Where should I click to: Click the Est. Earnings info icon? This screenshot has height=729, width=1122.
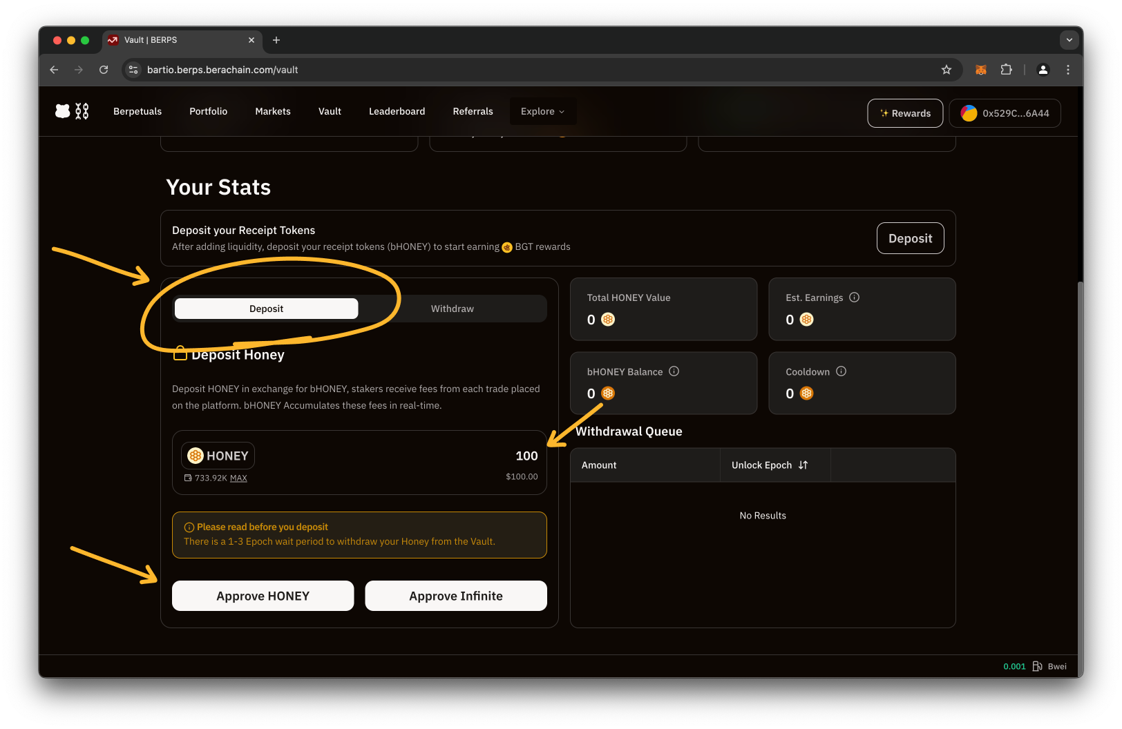pyautogui.click(x=855, y=298)
